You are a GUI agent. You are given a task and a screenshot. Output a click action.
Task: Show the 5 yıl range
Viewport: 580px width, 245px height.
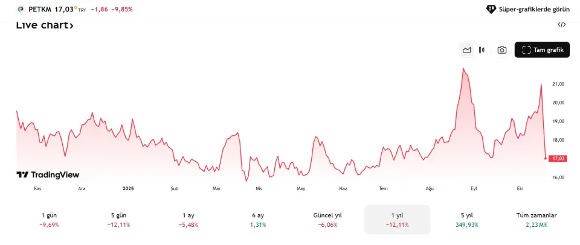466,220
